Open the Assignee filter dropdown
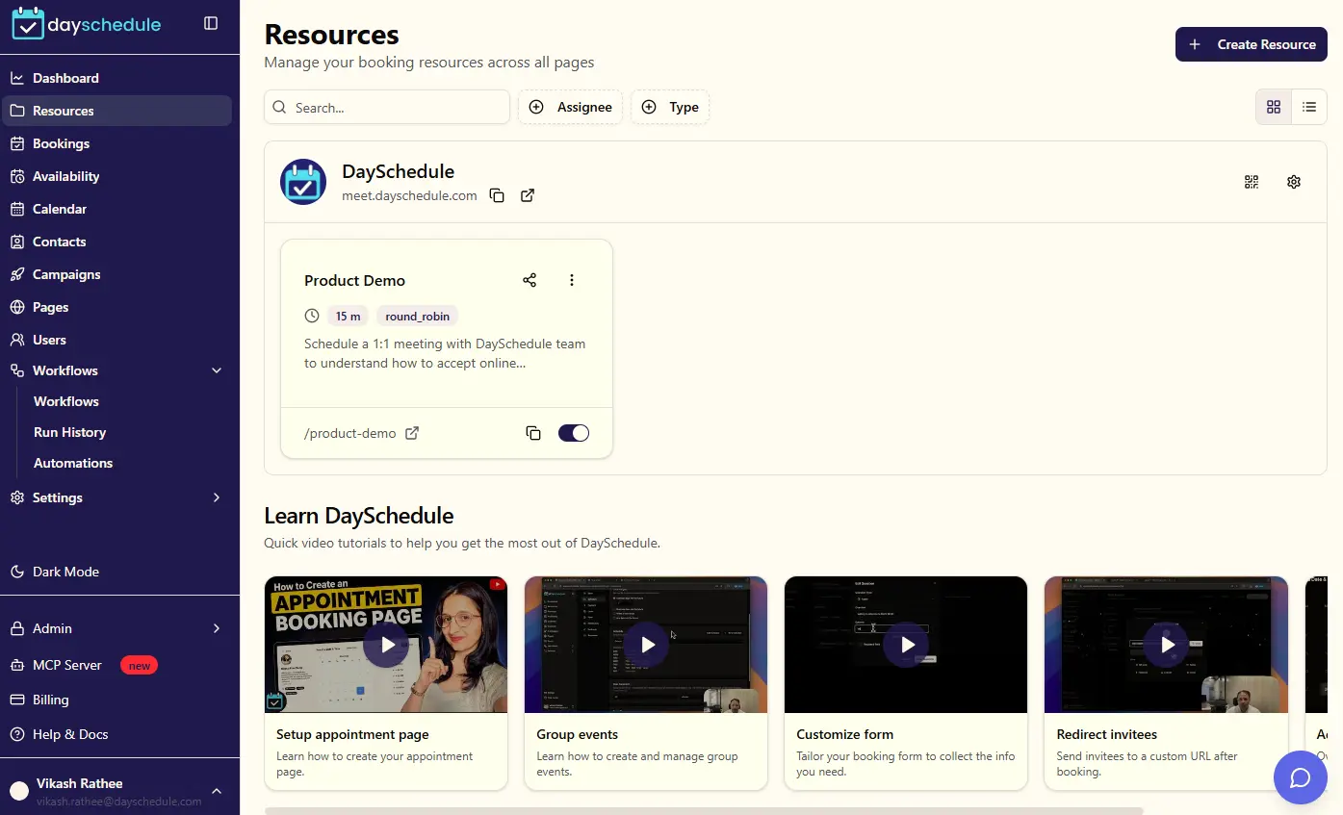Screen dimensions: 1343x815 point(571,107)
